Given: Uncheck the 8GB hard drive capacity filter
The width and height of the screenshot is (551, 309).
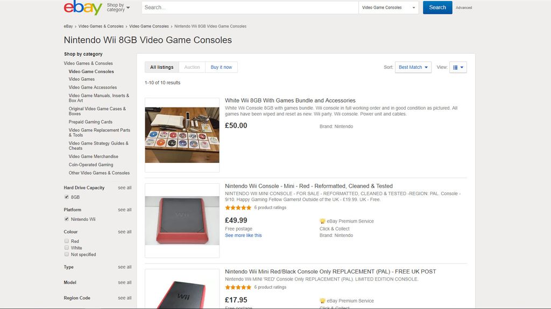Looking at the screenshot, I should [x=66, y=197].
